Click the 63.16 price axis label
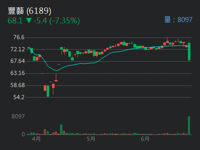 (17, 73)
